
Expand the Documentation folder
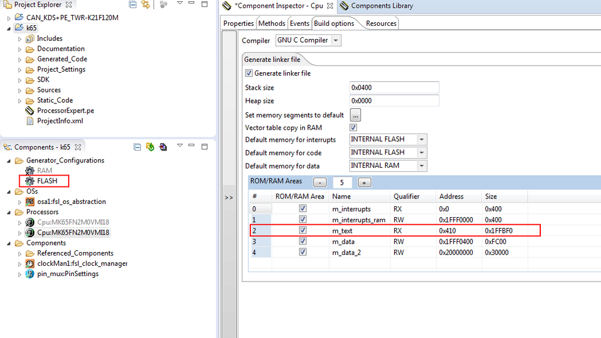pos(19,49)
